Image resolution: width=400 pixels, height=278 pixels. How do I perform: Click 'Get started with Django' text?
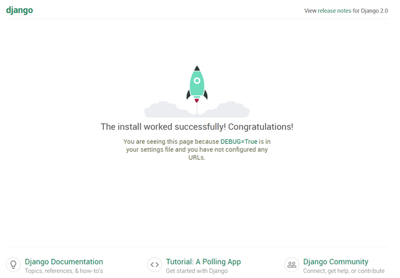[197, 271]
